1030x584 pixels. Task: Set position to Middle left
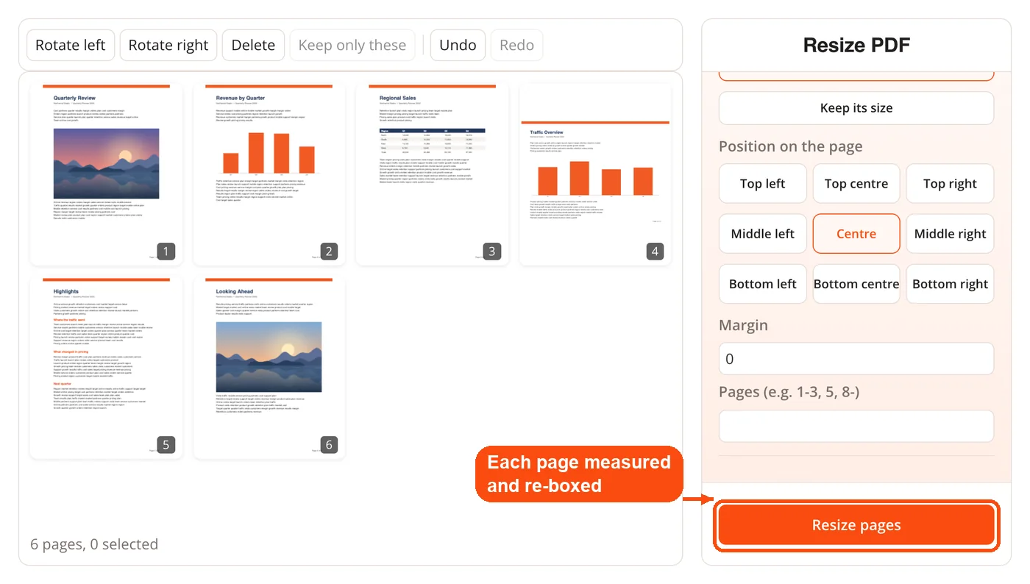click(763, 234)
